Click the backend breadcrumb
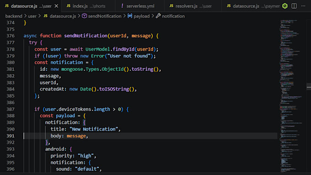 pyautogui.click(x=14, y=16)
